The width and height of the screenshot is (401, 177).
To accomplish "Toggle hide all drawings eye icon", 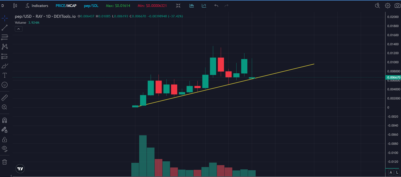I will (x=5, y=149).
